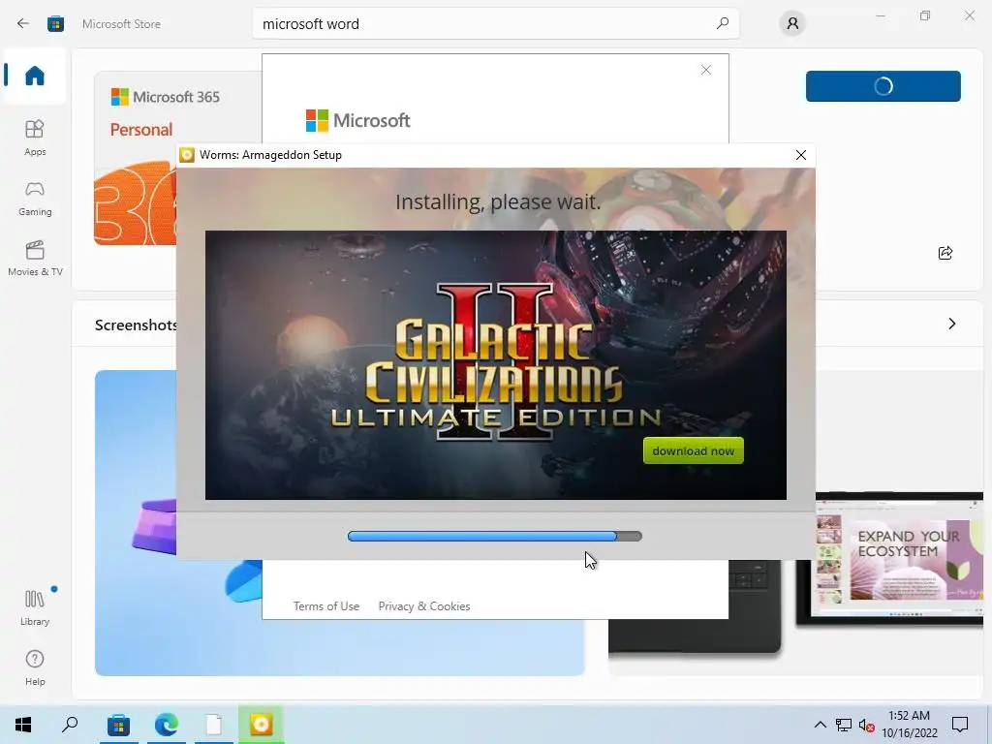Click the network tray icon

(843, 725)
